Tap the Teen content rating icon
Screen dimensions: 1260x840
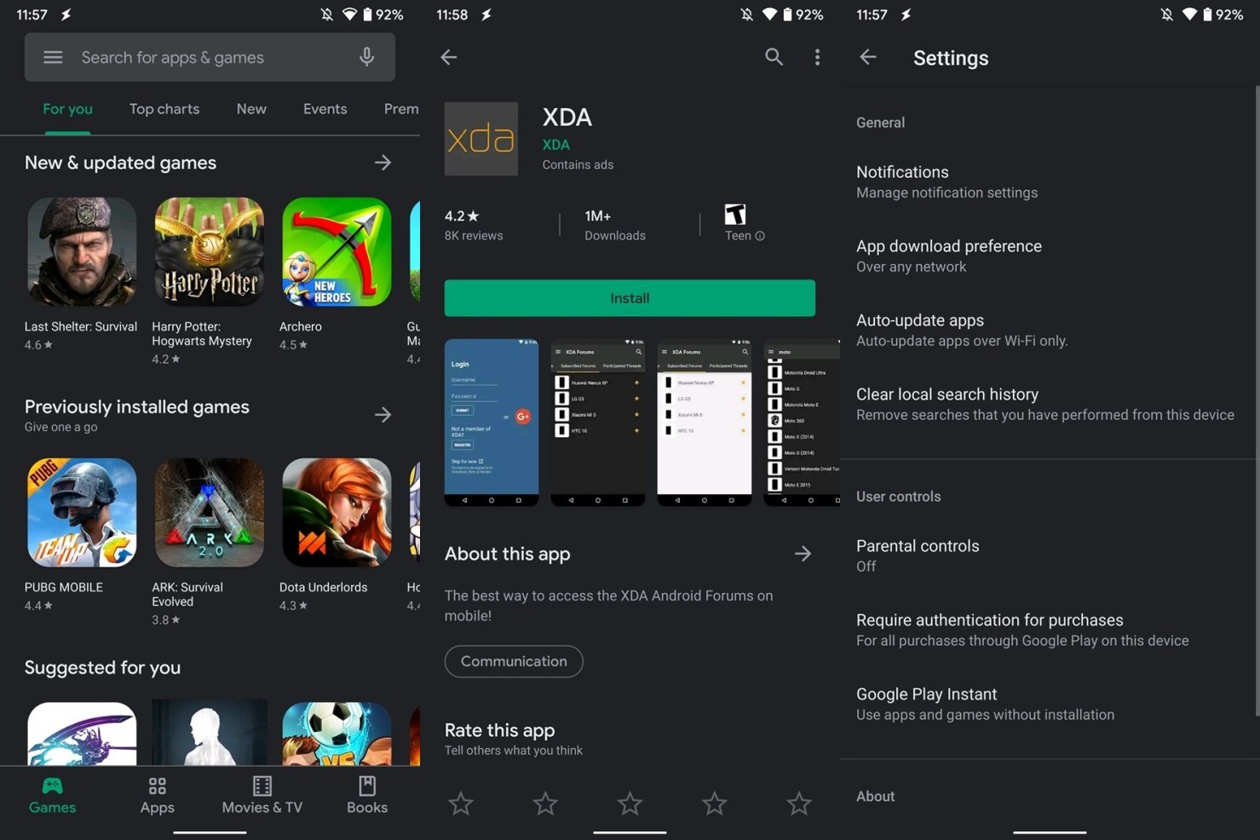pyautogui.click(x=734, y=215)
